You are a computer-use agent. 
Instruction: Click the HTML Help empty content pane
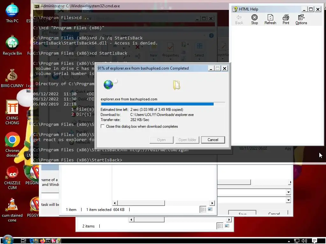click(x=278, y=85)
